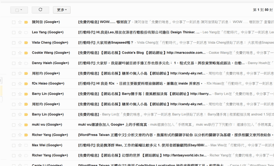Open the select-all checkbox dropdown arrow
The image size is (274, 166).
click(x=21, y=10)
